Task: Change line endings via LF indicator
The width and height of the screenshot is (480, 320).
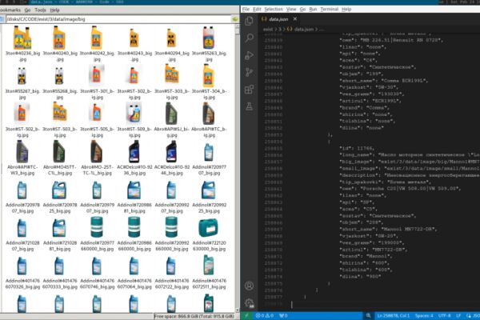Action: click(458, 316)
